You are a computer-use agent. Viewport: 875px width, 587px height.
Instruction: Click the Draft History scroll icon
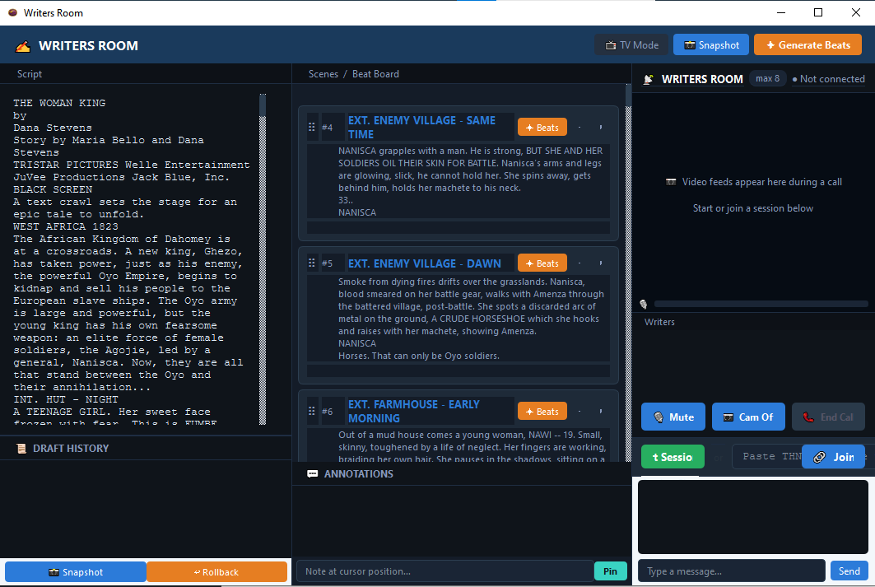pos(21,448)
